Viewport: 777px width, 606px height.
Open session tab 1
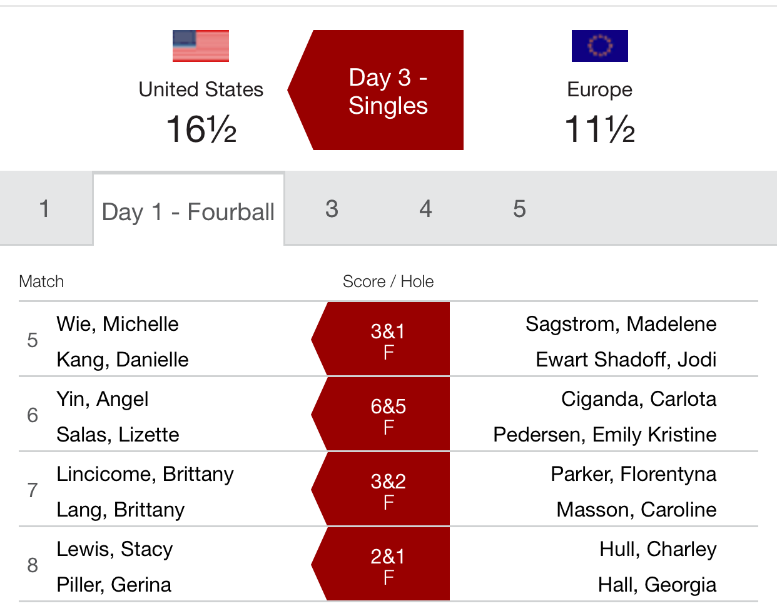(44, 208)
